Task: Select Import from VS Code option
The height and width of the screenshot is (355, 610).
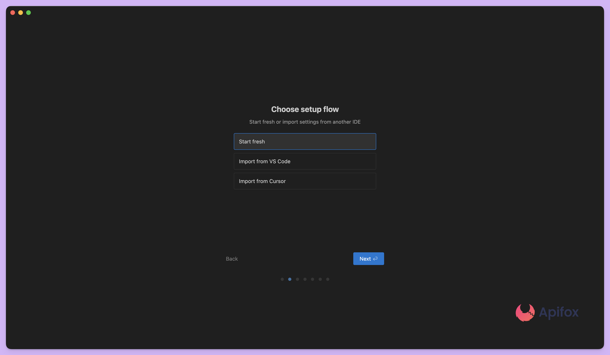Action: click(x=305, y=161)
